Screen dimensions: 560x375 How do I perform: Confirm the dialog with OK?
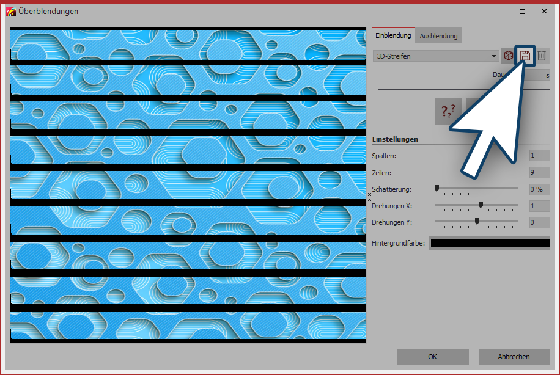pyautogui.click(x=432, y=357)
